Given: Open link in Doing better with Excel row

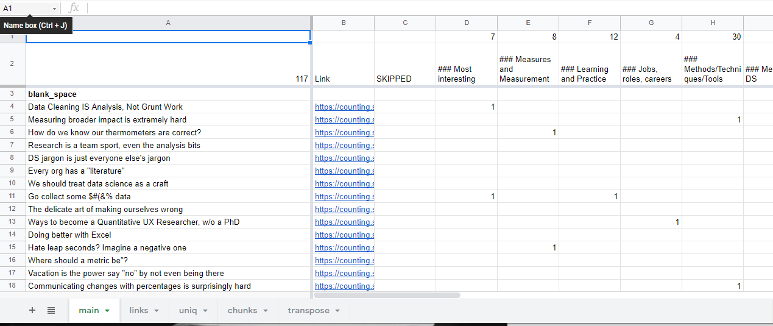Looking at the screenshot, I should (x=344, y=235).
